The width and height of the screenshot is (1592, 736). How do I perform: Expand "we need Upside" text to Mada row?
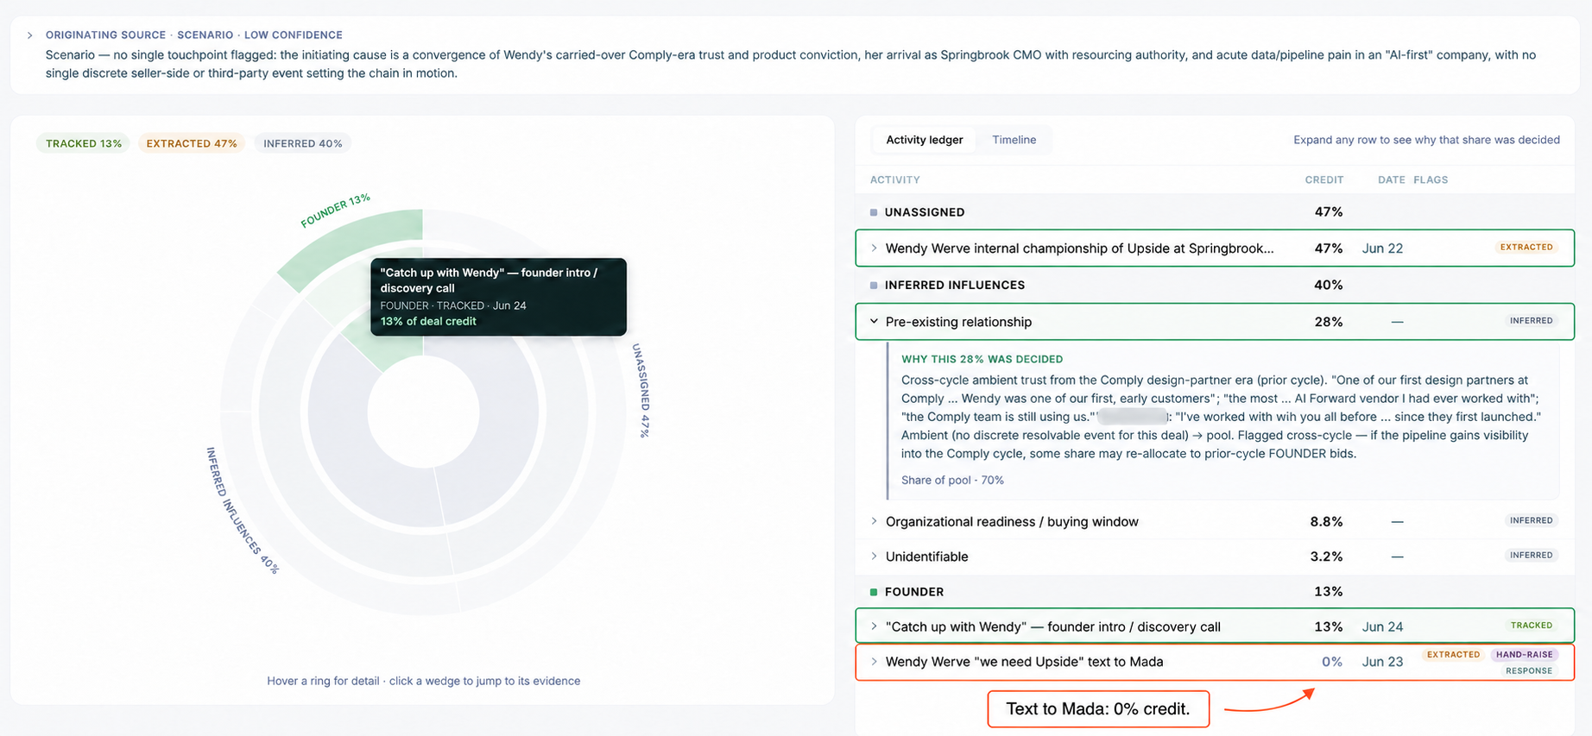[x=874, y=662]
